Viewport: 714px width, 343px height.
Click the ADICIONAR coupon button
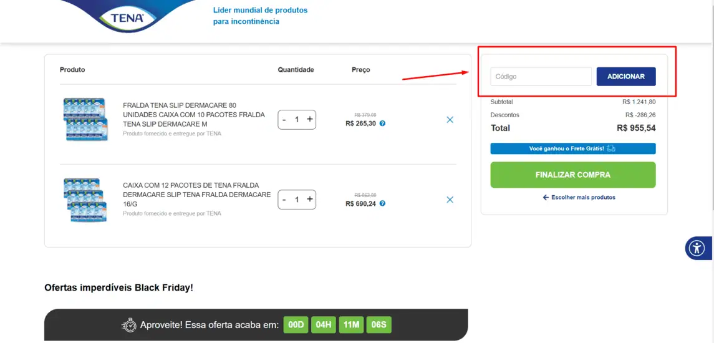point(626,77)
